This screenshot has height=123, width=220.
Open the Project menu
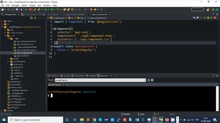point(32,5)
